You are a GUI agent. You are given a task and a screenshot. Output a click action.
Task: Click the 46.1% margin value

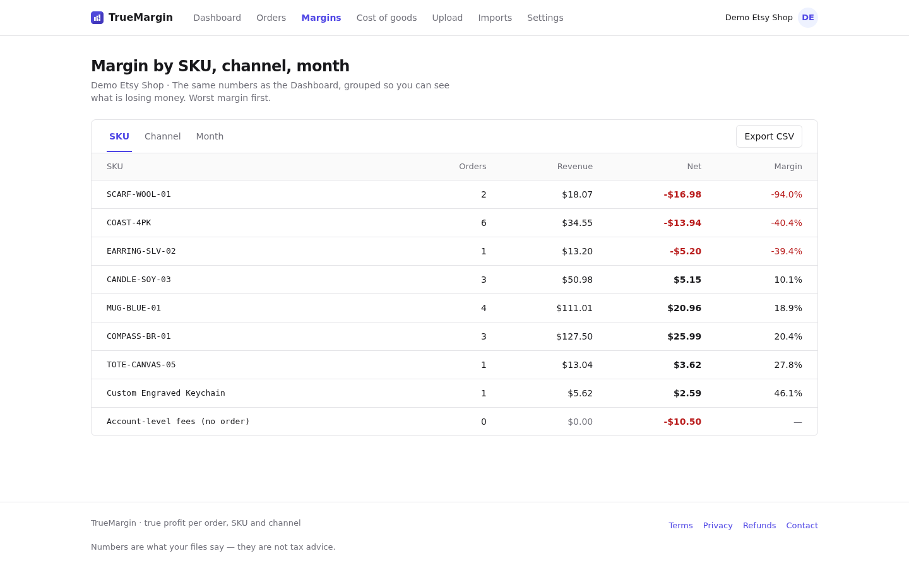click(x=788, y=393)
